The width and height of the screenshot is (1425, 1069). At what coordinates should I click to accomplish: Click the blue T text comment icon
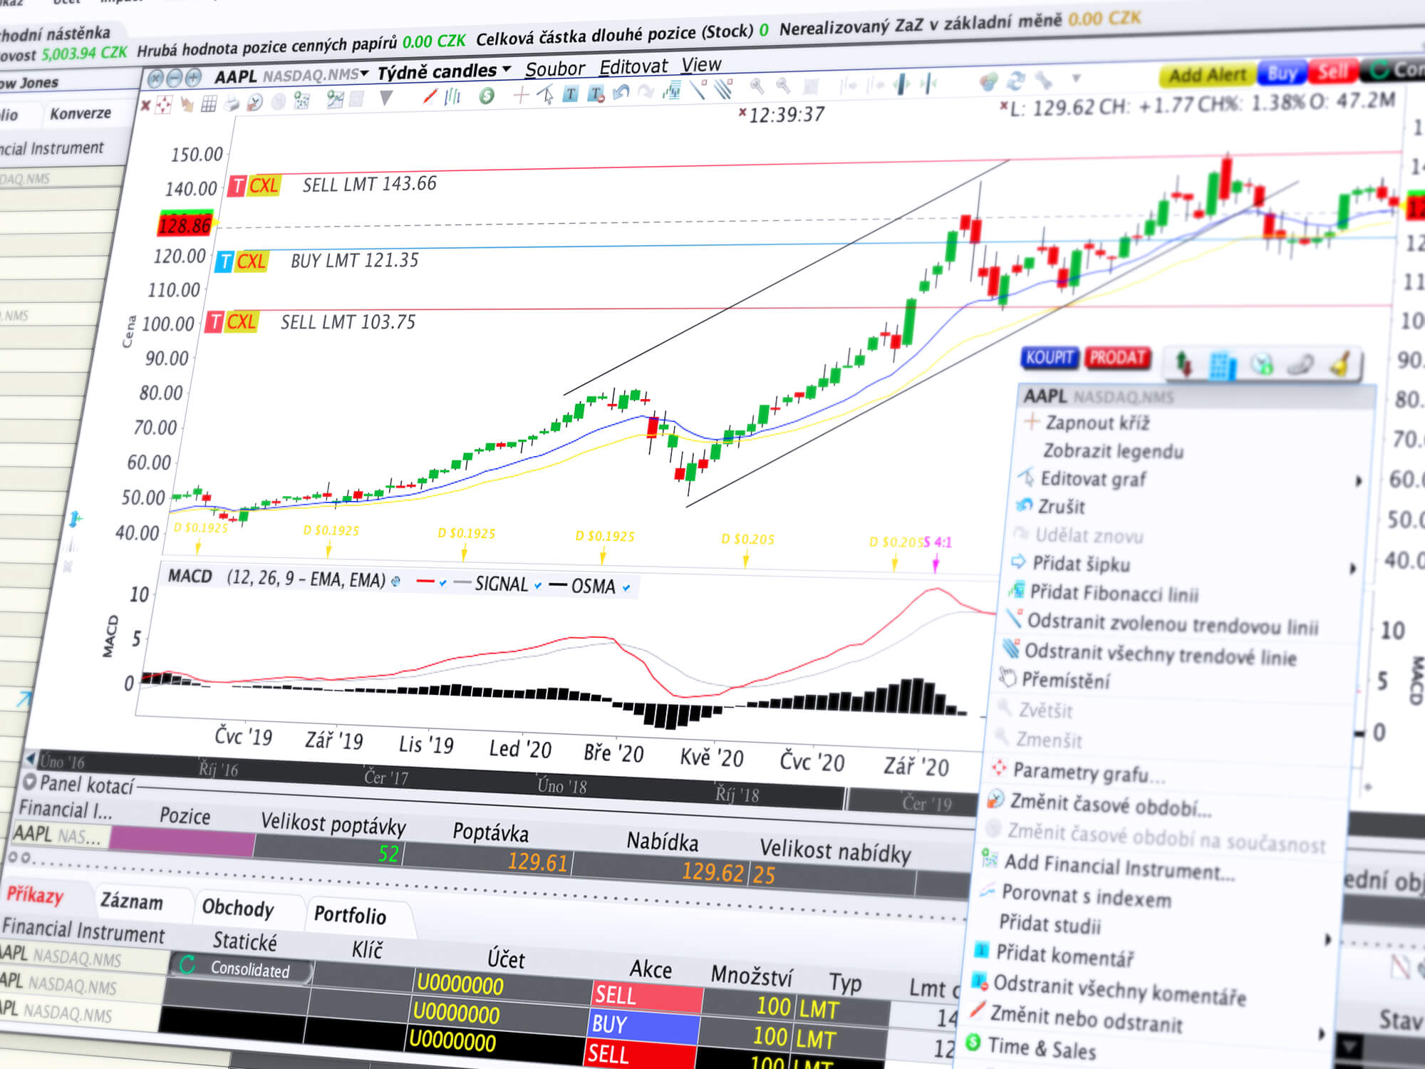click(571, 93)
